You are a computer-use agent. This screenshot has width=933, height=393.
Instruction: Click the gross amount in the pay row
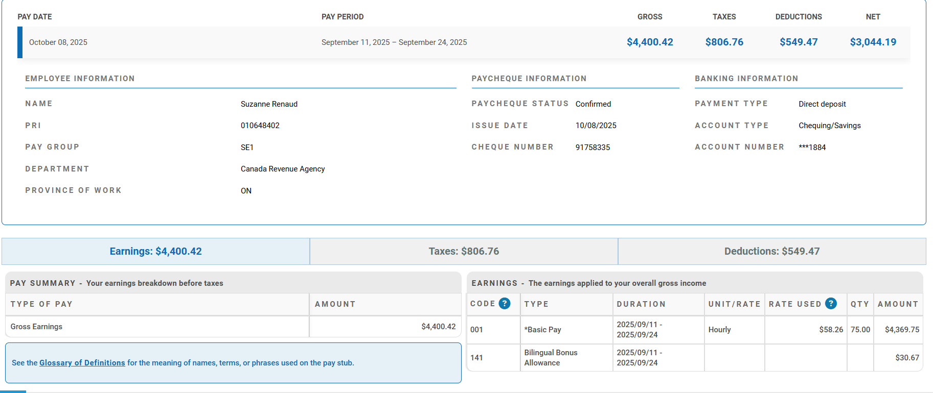[650, 42]
